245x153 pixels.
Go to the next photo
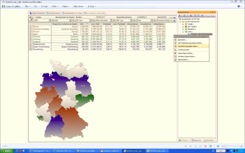[190, 146]
